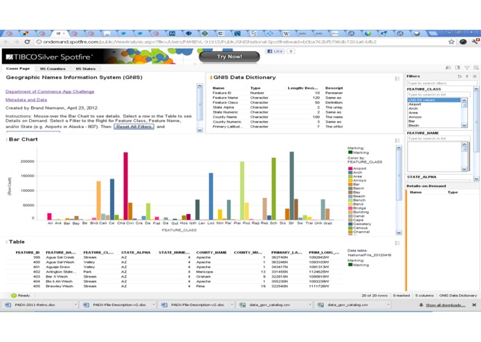The image size is (481, 342).
Task: Click the COUNTY_NAME column header in Table
Action: (x=211, y=253)
